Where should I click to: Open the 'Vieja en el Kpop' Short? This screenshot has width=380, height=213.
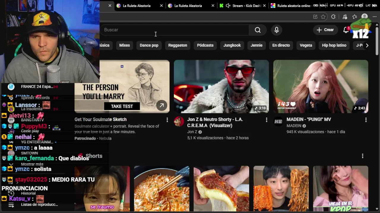click(341, 189)
